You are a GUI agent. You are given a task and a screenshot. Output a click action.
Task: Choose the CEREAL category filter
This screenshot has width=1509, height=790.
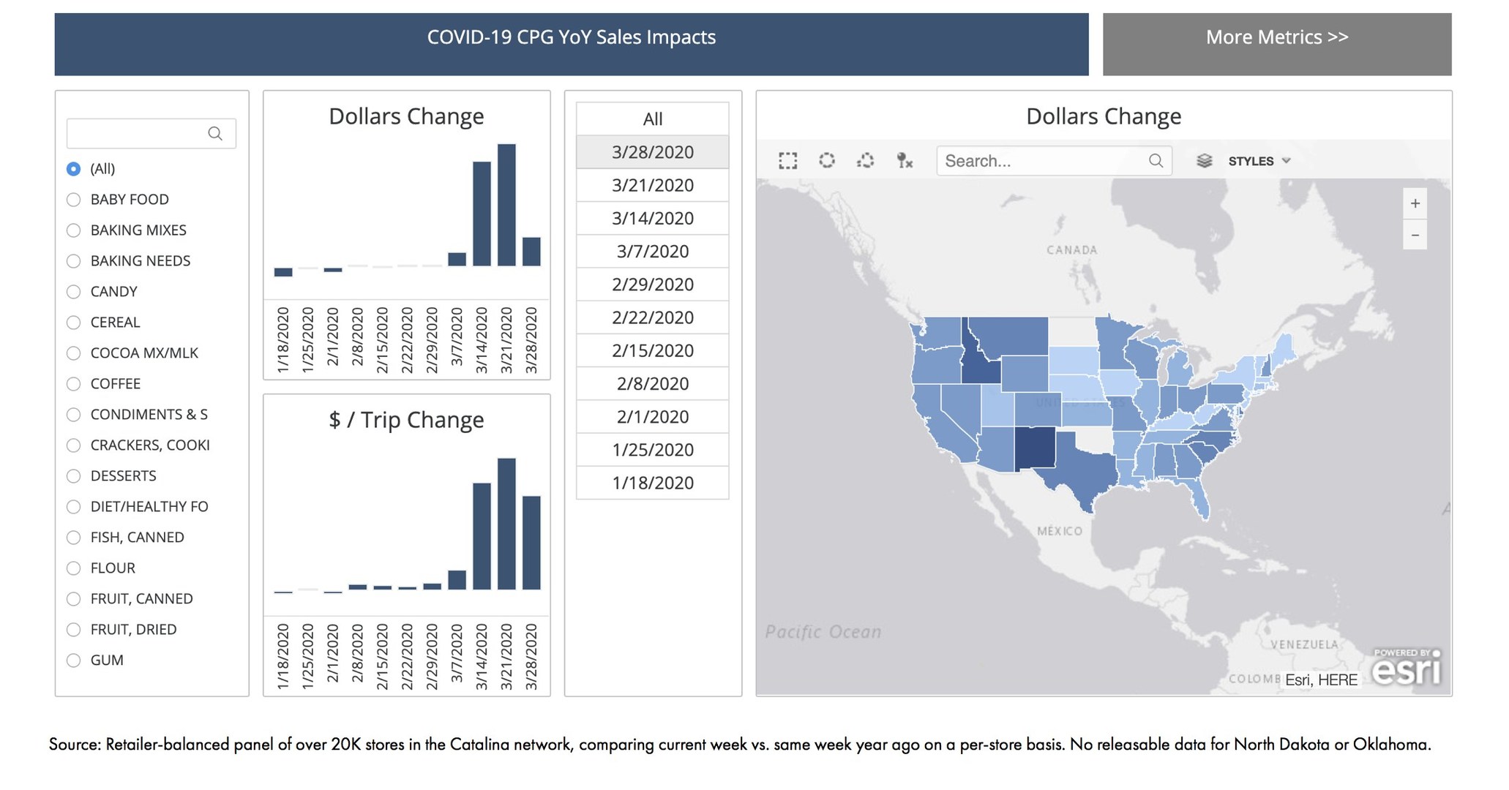[x=73, y=322]
